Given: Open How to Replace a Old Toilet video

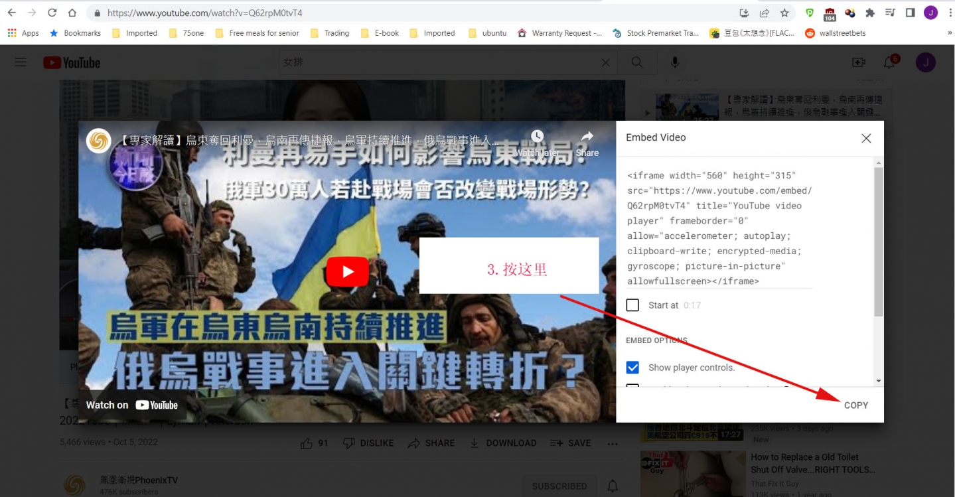Looking at the screenshot, I should pyautogui.click(x=813, y=463).
